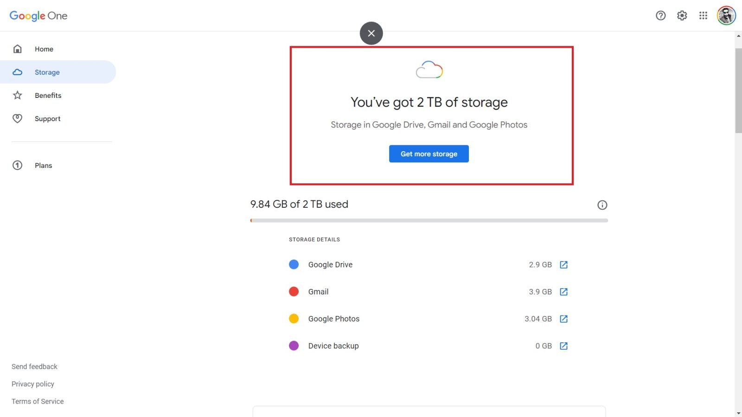This screenshot has width=742, height=417.
Task: Click the storage usage progress bar
Action: [429, 220]
